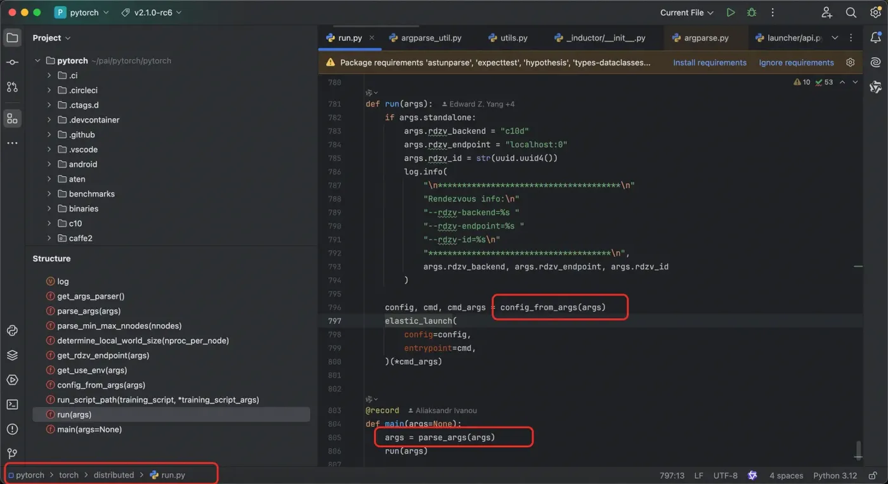Open the warnings inspection widget
888x484 pixels.
(813, 82)
